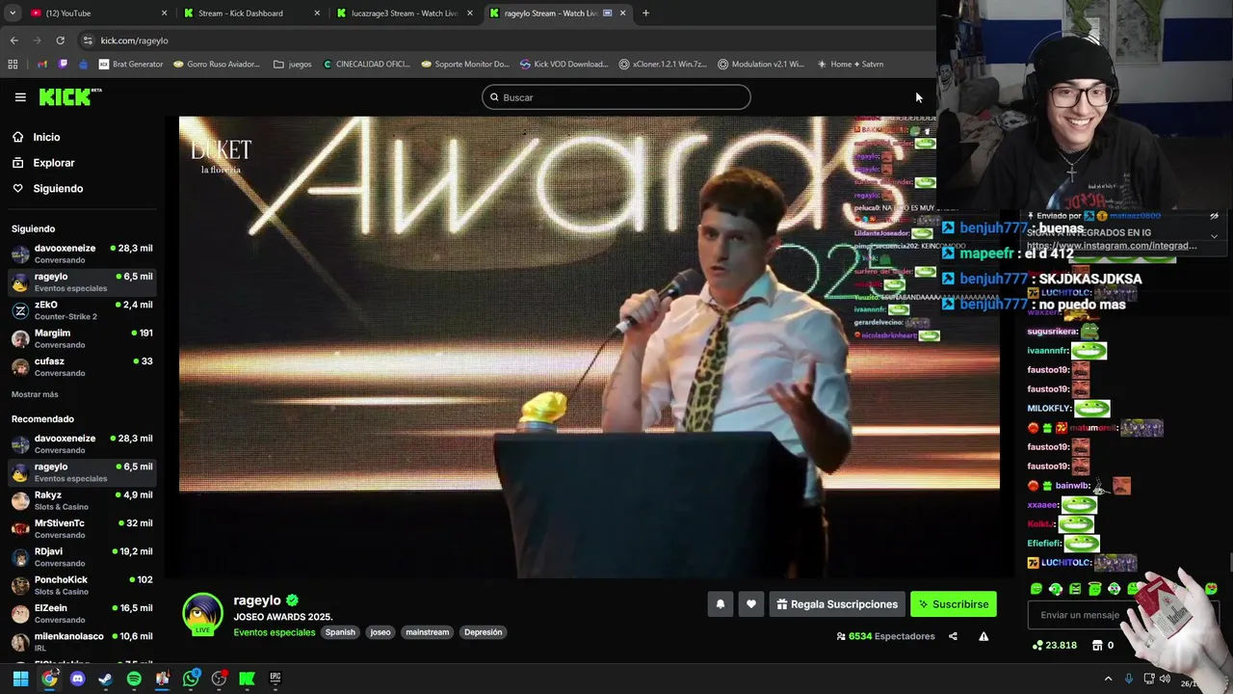Click the Depresión tag
1233x694 pixels.
click(484, 632)
